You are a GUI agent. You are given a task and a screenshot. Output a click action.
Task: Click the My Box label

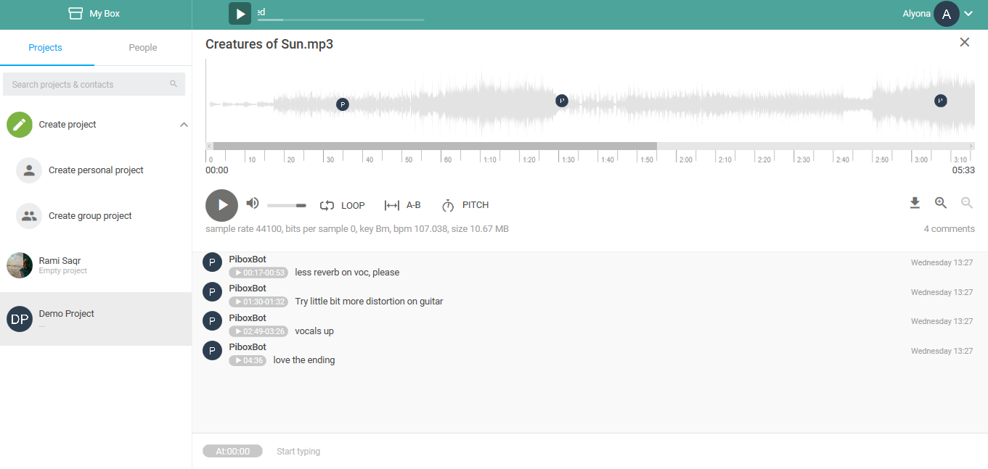coord(105,14)
